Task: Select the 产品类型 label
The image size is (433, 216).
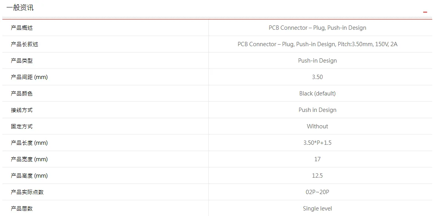Action: click(x=22, y=61)
